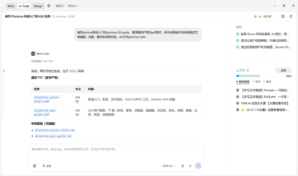Click the 起草 Demo 作品帖草稿 todo text
The width and height of the screenshot is (298, 176).
click(x=265, y=34)
